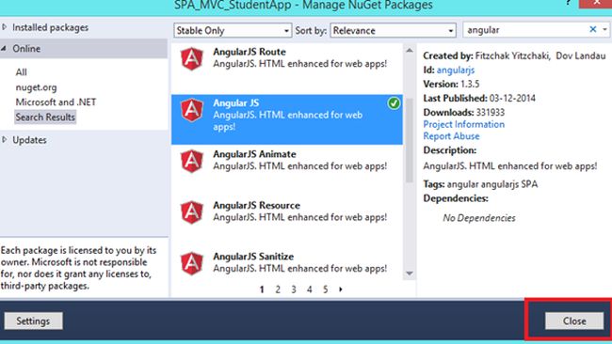
Task: Click the package list scroll down arrow
Action: pyautogui.click(x=409, y=274)
